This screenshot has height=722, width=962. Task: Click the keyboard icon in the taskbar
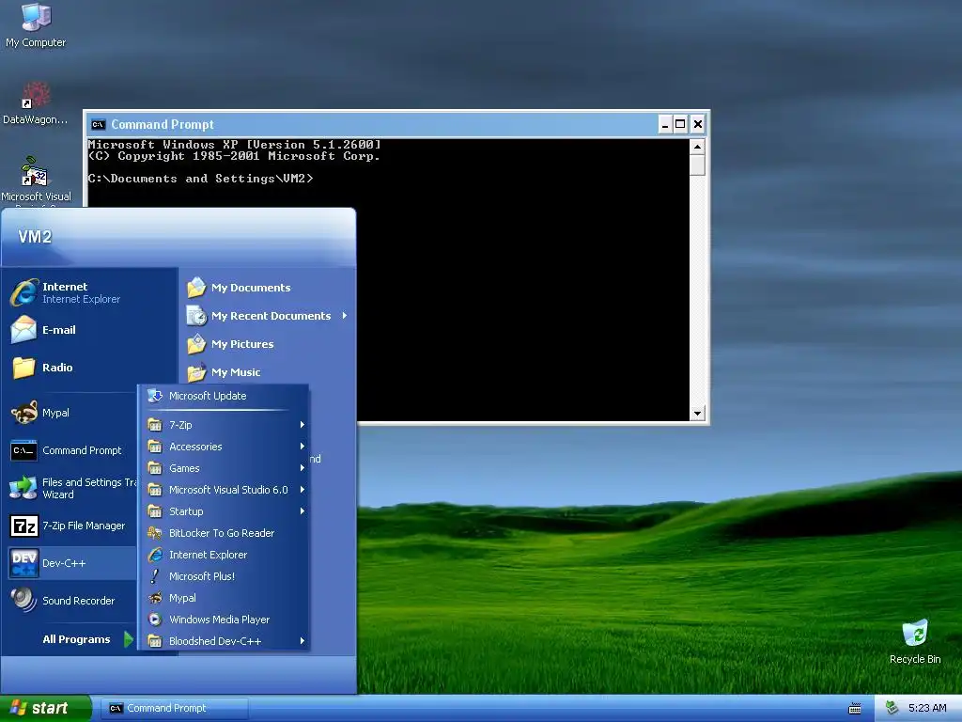point(855,709)
